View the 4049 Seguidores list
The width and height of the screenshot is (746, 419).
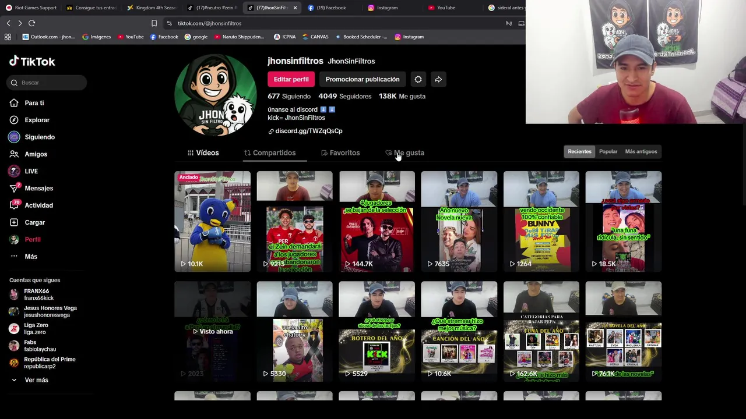coord(344,96)
